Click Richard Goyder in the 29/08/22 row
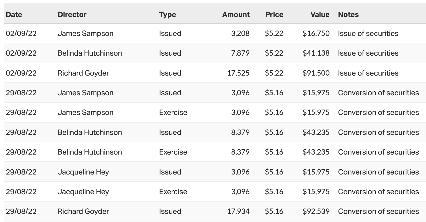This screenshot has height=222, width=426. pos(83,211)
